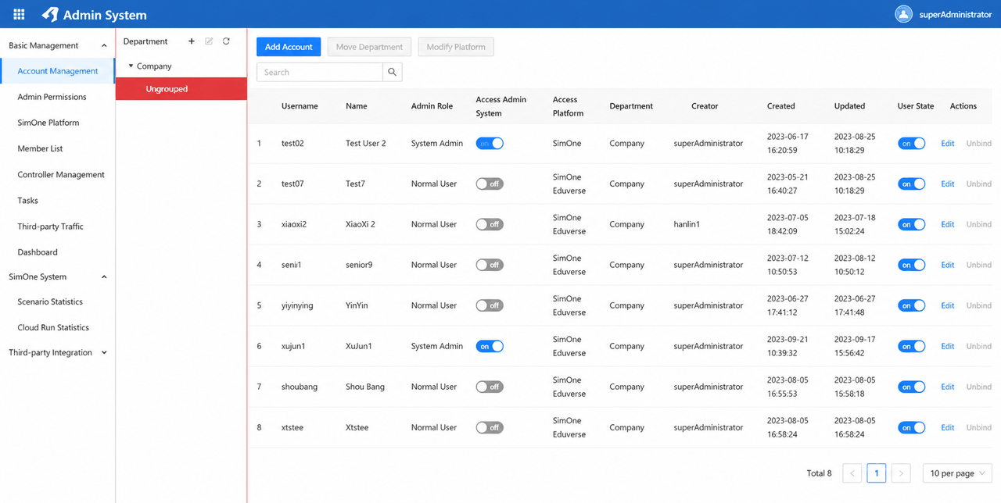
Task: Select the Ungrouped department
Action: (181, 89)
